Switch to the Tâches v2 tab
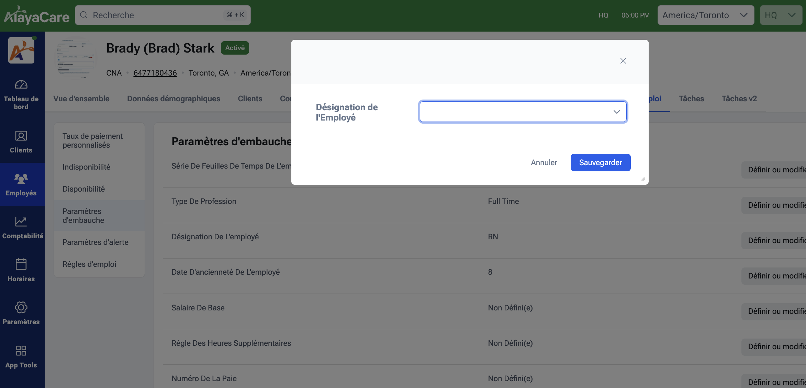Screen dimensions: 806x388 [x=739, y=99]
